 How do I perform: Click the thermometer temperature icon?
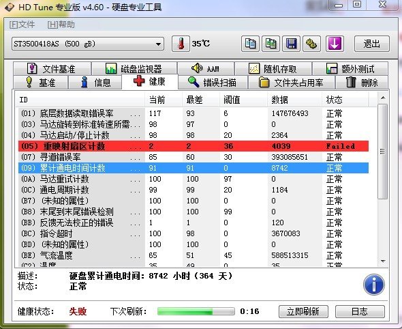tap(181, 44)
